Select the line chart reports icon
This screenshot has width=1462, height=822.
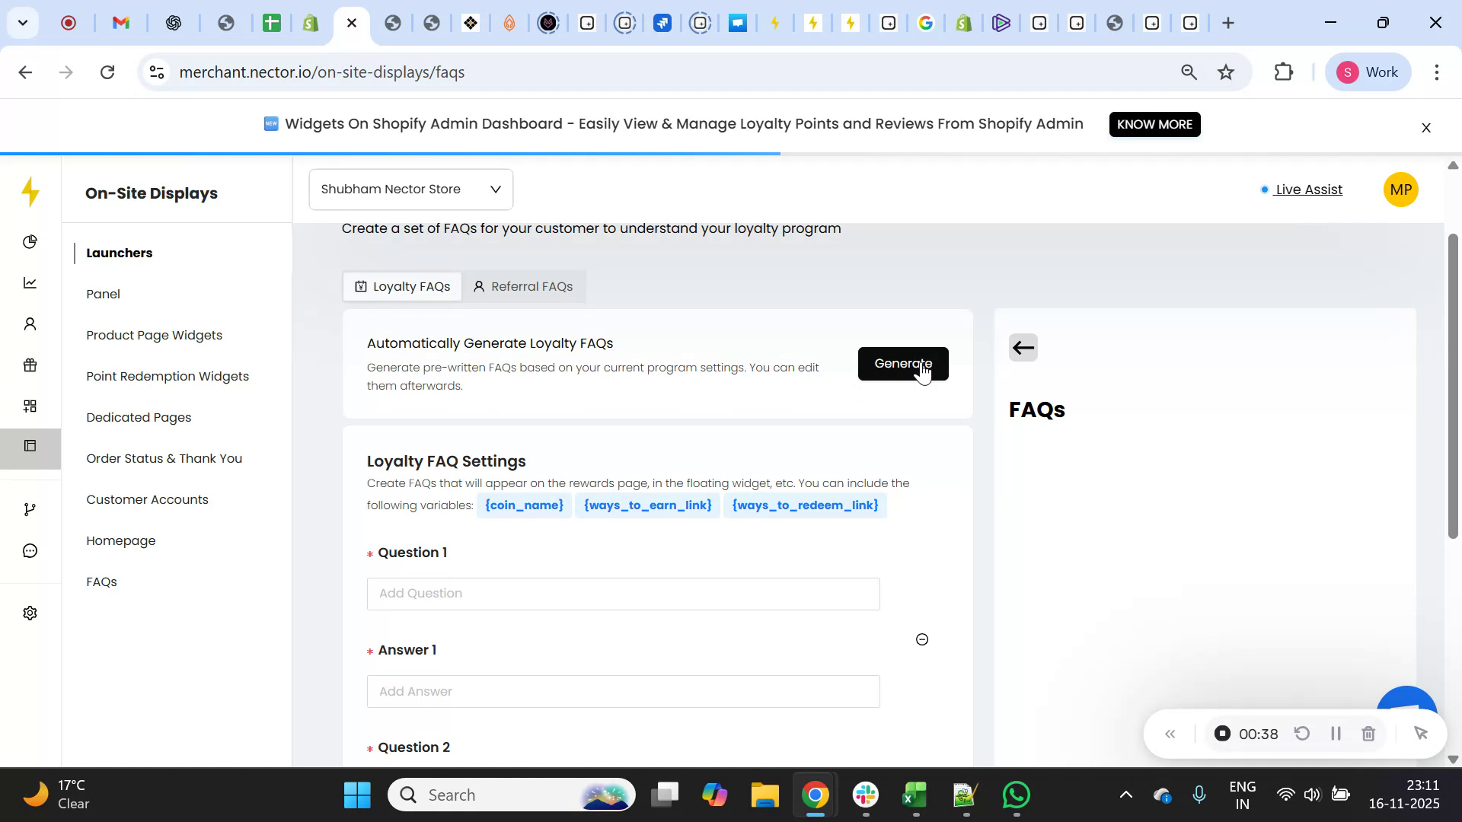30,282
